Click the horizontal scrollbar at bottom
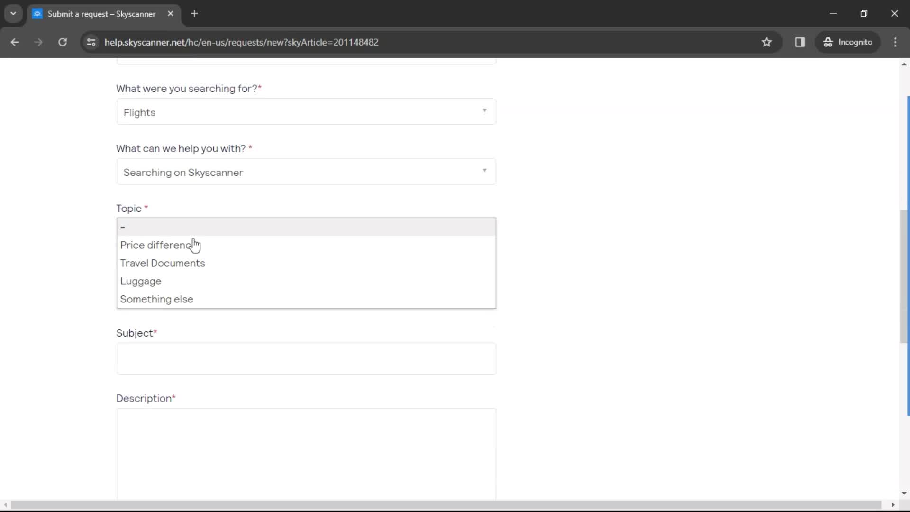910x512 pixels. pos(446,505)
